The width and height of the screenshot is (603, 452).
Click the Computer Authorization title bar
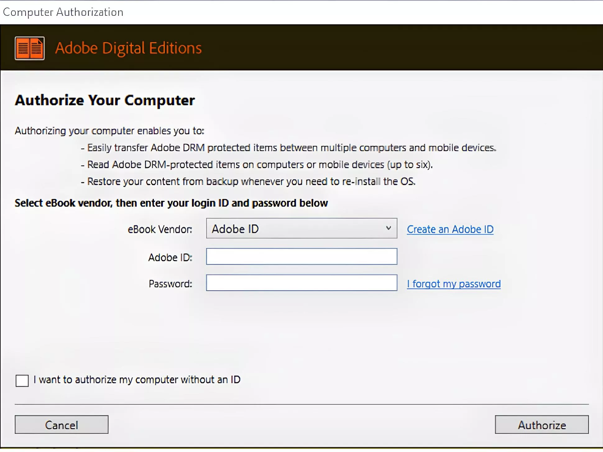(63, 12)
